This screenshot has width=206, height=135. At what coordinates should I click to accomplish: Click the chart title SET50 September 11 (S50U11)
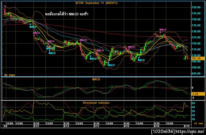pyautogui.click(x=96, y=3)
